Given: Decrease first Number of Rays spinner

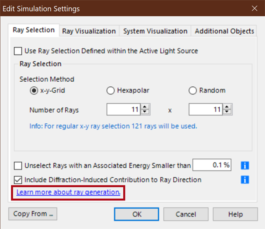Looking at the screenshot, I should [x=145, y=112].
